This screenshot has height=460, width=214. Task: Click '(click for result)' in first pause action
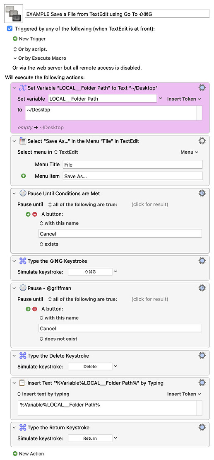(150, 204)
